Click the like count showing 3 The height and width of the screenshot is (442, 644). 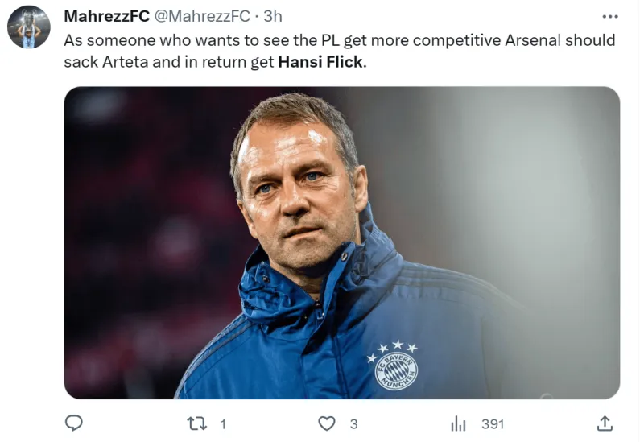[354, 424]
